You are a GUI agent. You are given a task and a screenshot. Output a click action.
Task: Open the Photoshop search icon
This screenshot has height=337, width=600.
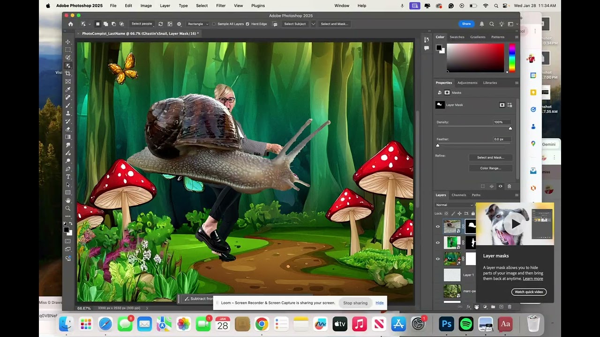coord(492,24)
